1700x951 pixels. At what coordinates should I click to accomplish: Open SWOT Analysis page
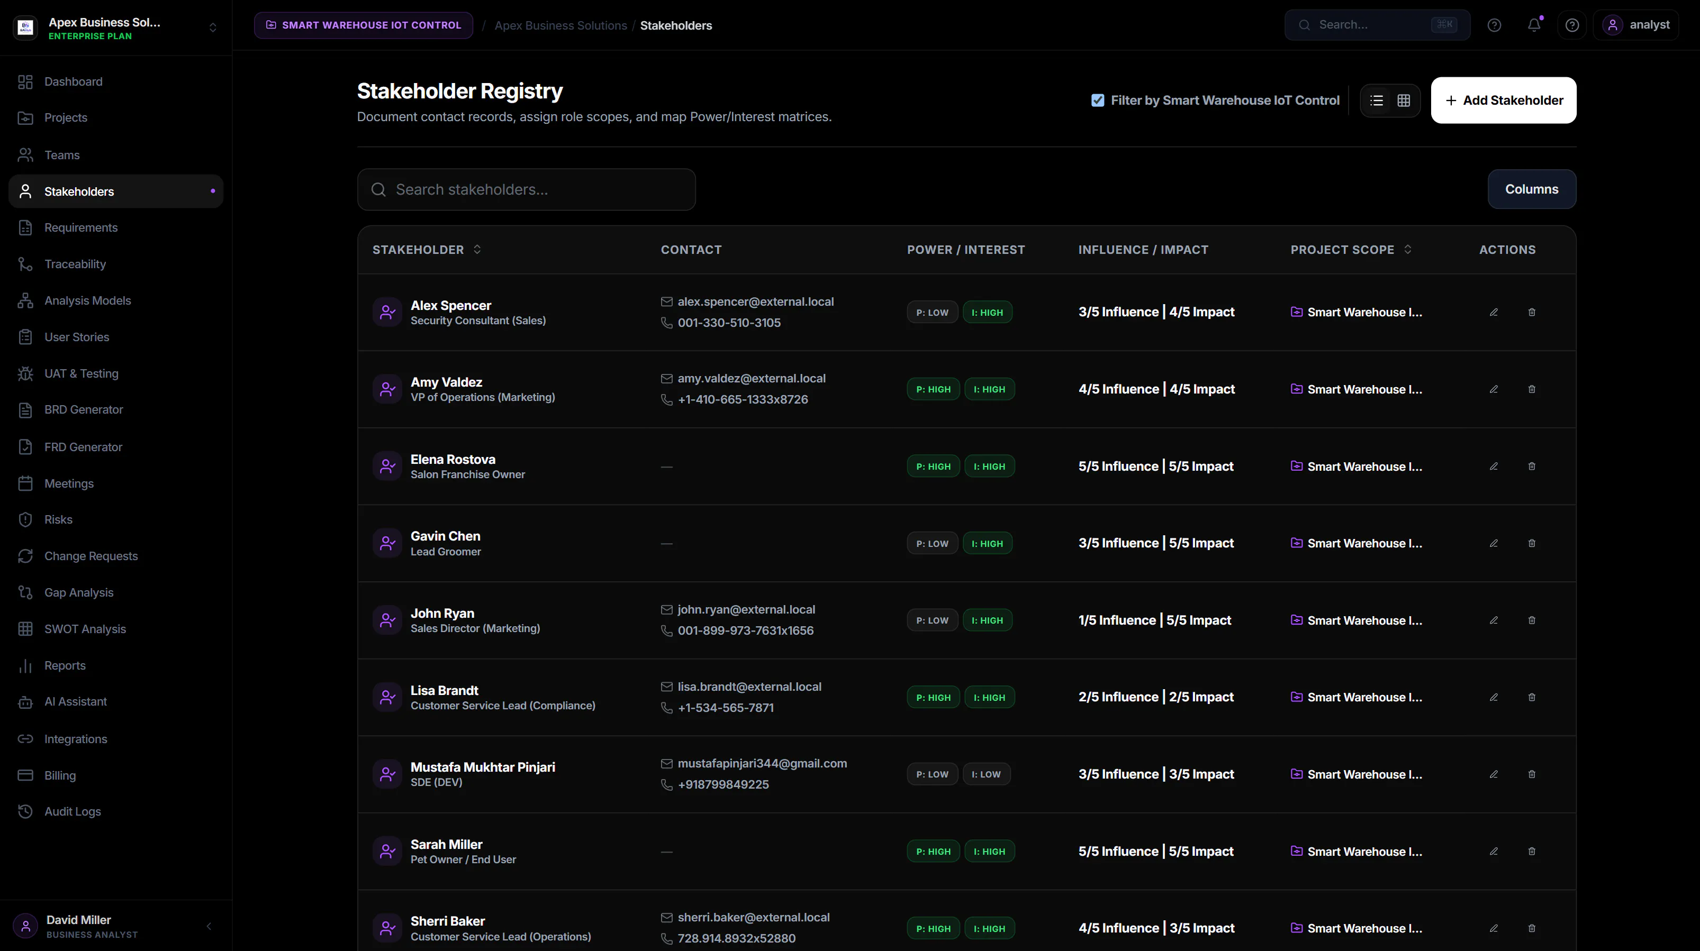point(116,629)
